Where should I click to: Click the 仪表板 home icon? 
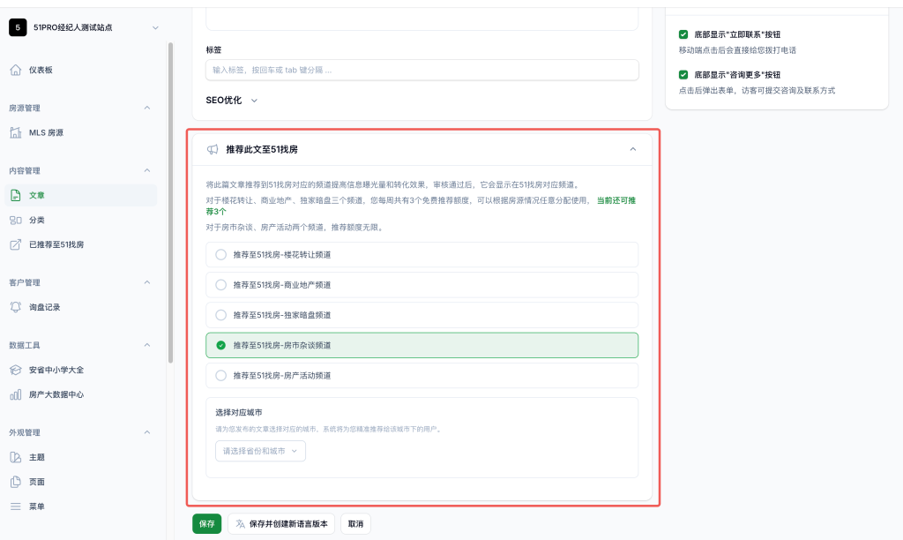coord(16,70)
